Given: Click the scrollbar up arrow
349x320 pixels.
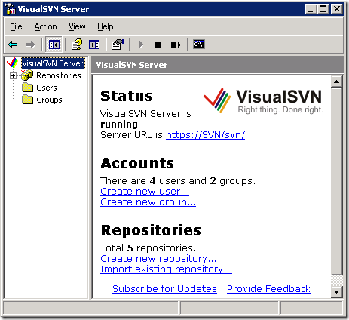Looking at the screenshot, I should point(337,82).
